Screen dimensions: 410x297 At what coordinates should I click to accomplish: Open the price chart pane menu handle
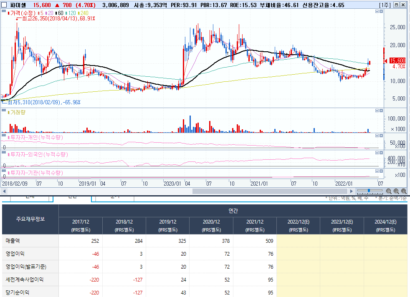[x=4, y=11]
